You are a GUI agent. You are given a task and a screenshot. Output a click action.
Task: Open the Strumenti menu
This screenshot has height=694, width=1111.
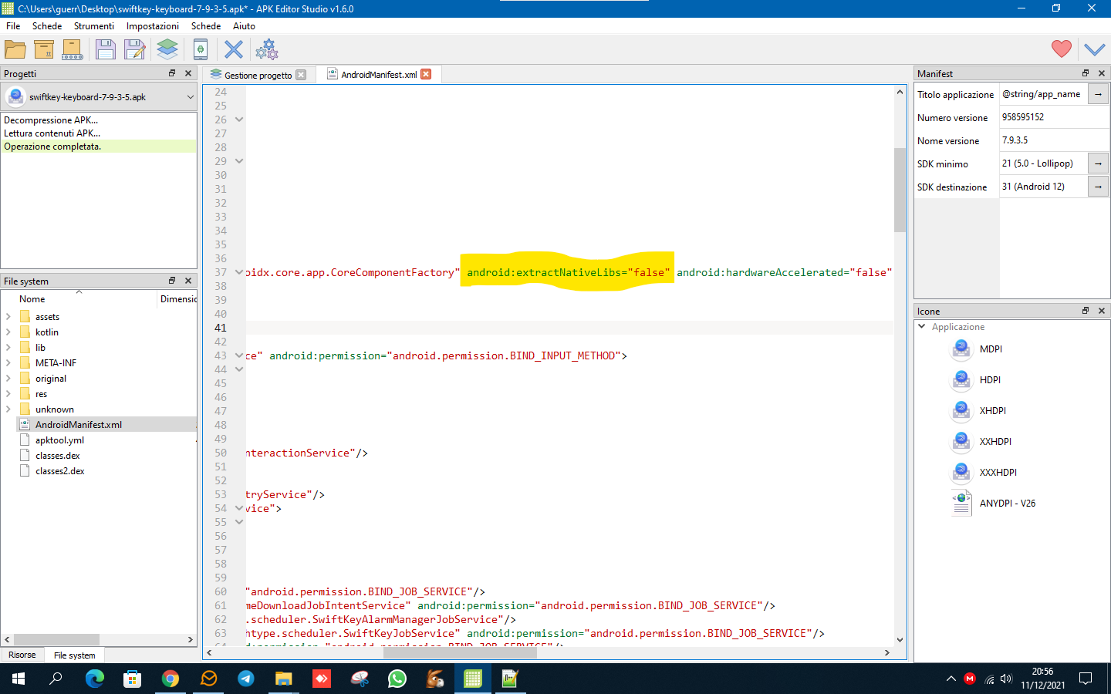coord(94,25)
